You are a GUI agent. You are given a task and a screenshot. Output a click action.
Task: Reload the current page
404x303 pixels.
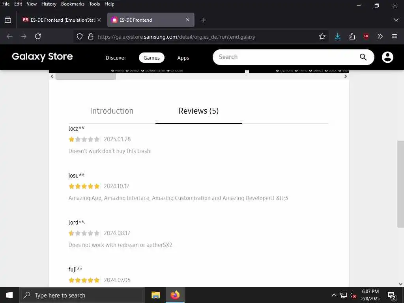coord(38,36)
